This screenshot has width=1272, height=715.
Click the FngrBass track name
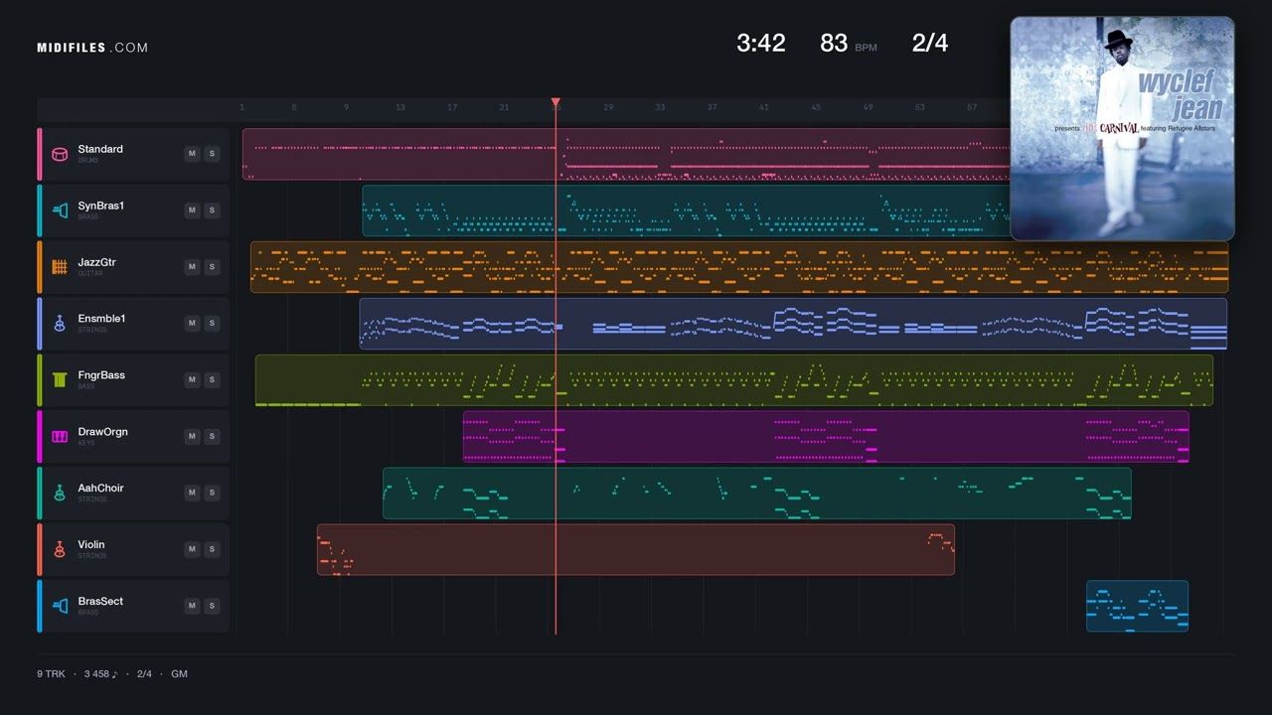[101, 375]
